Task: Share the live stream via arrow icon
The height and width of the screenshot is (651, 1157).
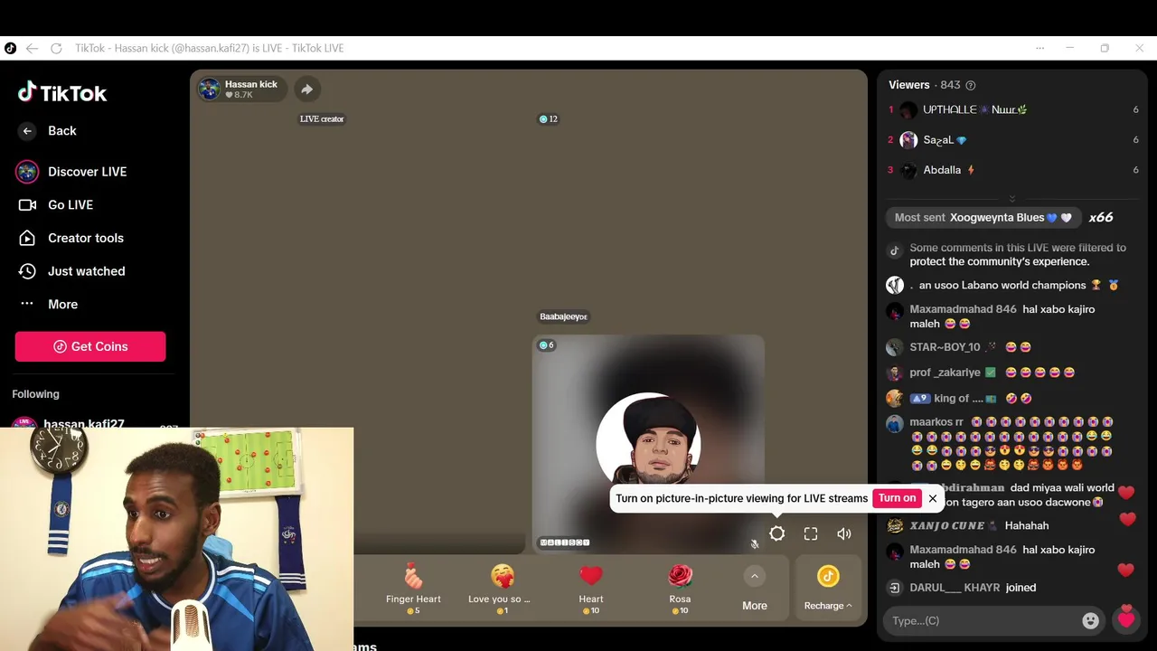Action: tap(307, 89)
